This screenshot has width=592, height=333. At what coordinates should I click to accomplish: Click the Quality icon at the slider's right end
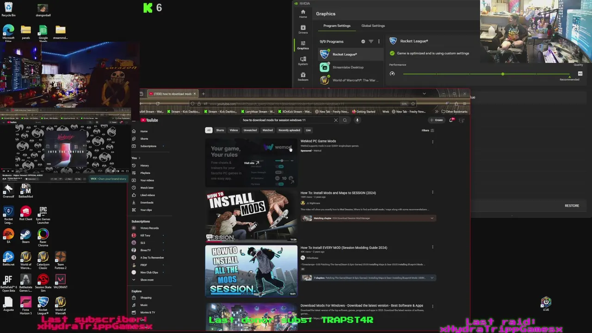580,74
